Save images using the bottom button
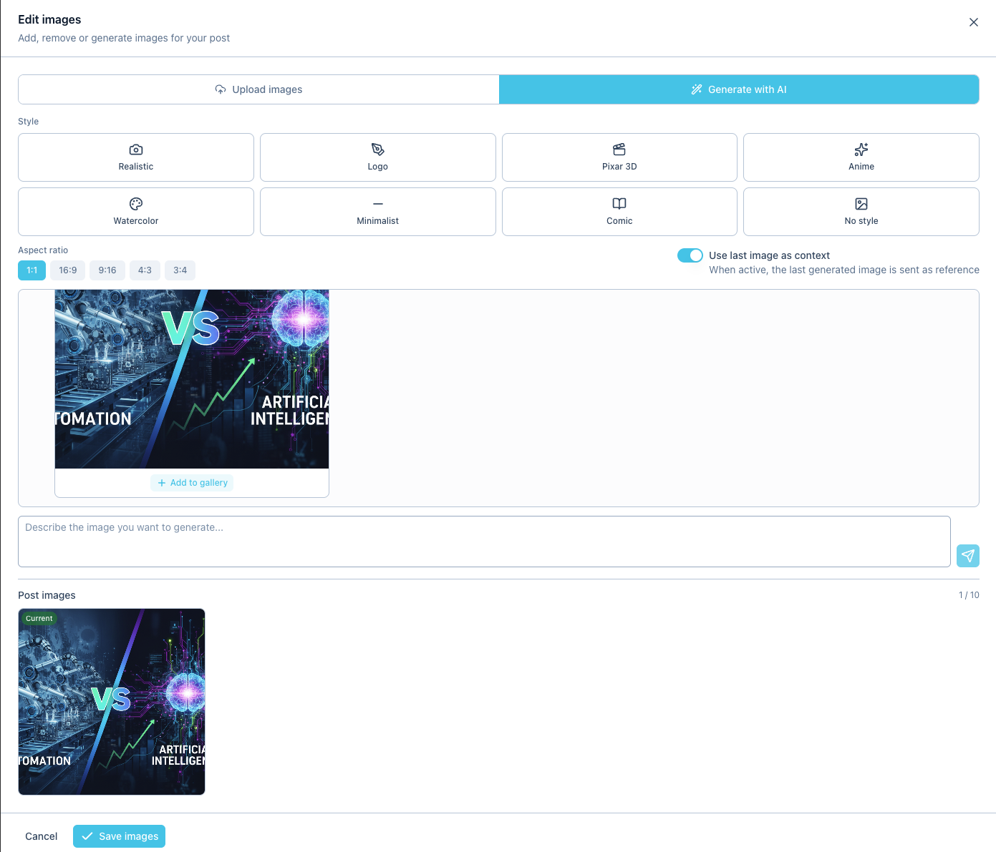This screenshot has width=996, height=852. point(119,836)
